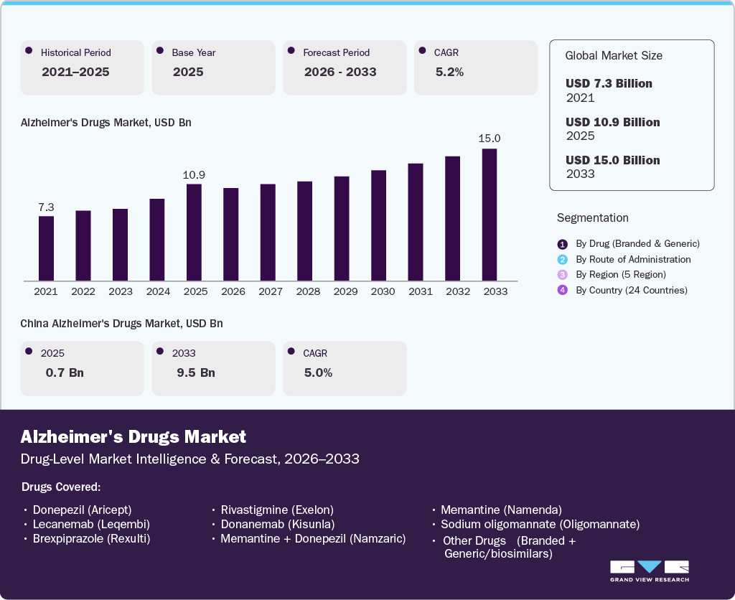Click 'Brexpiprazole (Rexulti)' in drugs list
The width and height of the screenshot is (735, 600).
click(91, 539)
